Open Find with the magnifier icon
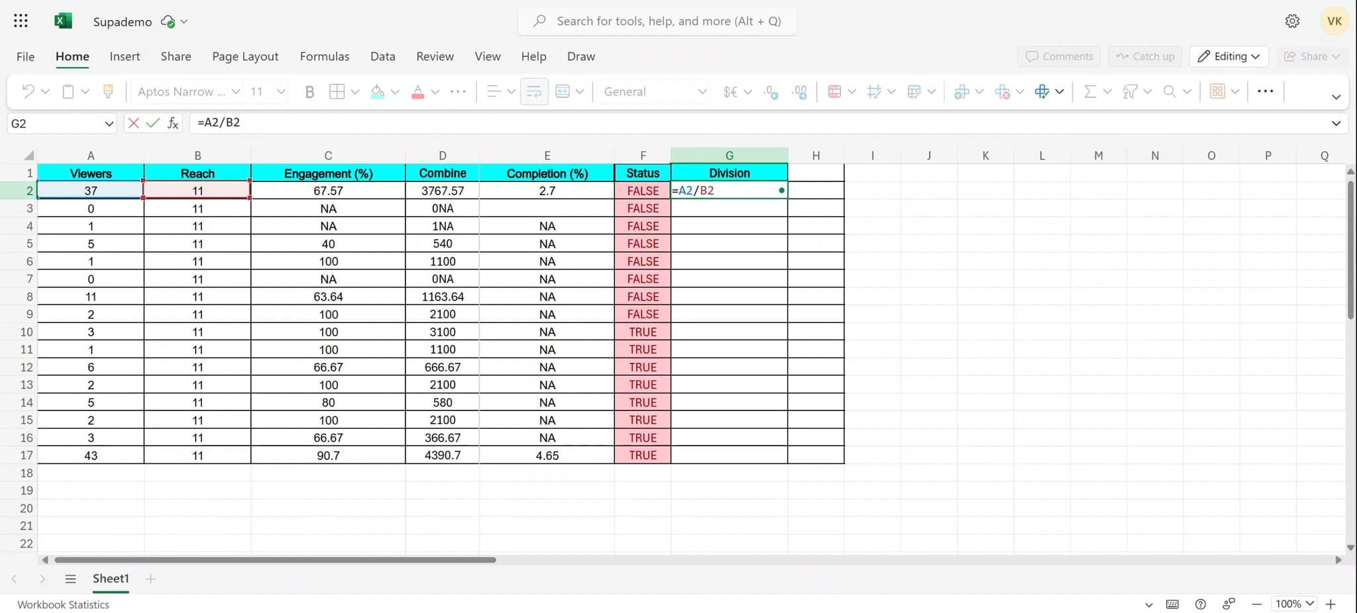This screenshot has width=1357, height=613. (1169, 91)
